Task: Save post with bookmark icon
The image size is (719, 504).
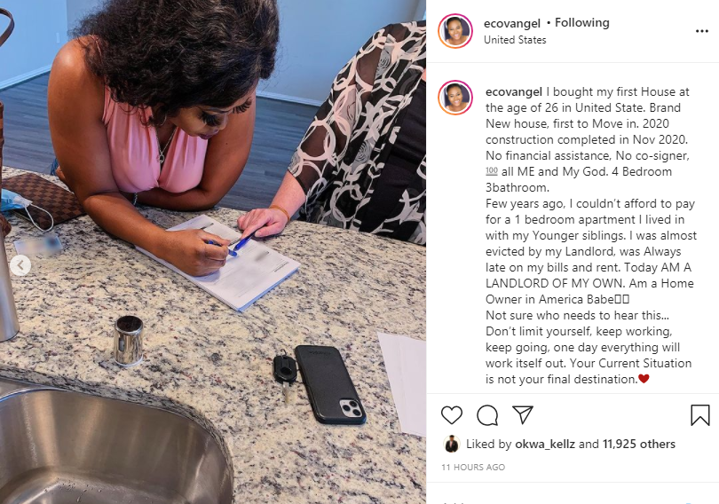Action: 699,415
